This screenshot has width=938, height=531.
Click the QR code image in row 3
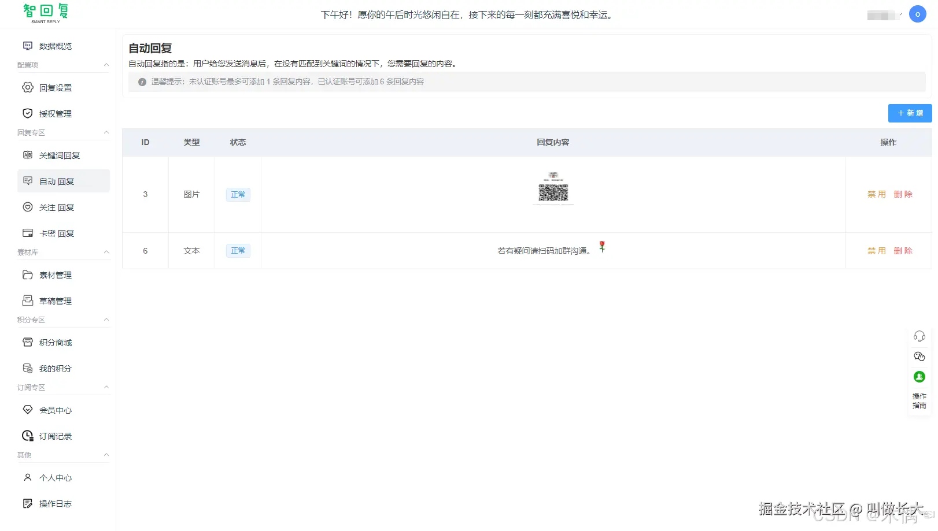553,188
